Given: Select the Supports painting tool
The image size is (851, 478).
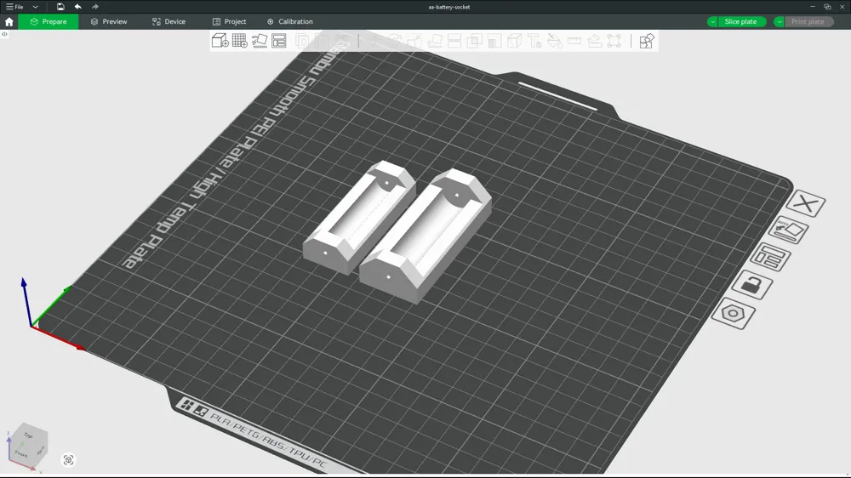Looking at the screenshot, I should point(494,41).
